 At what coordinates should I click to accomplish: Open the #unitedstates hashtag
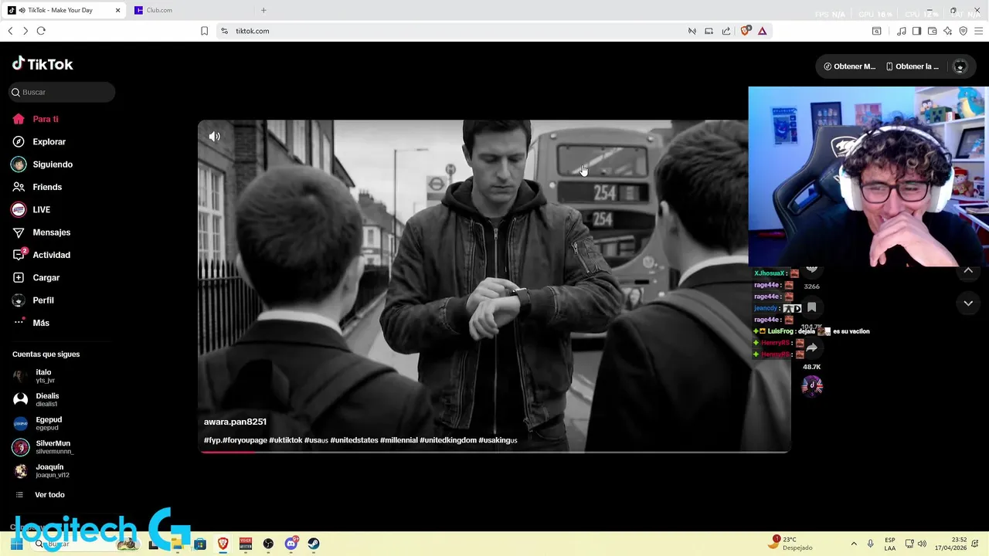pos(354,440)
